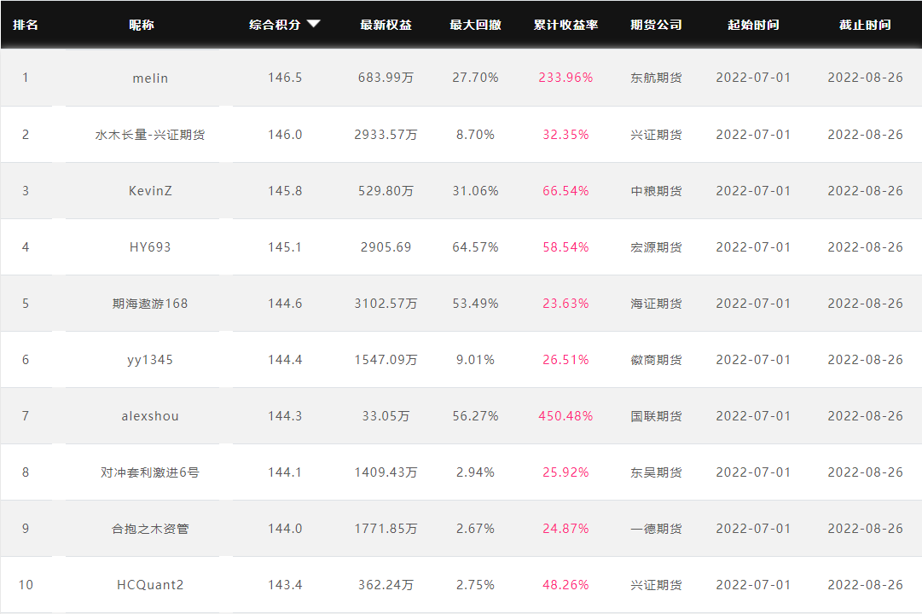Click the score value 145.8

pyautogui.click(x=285, y=191)
